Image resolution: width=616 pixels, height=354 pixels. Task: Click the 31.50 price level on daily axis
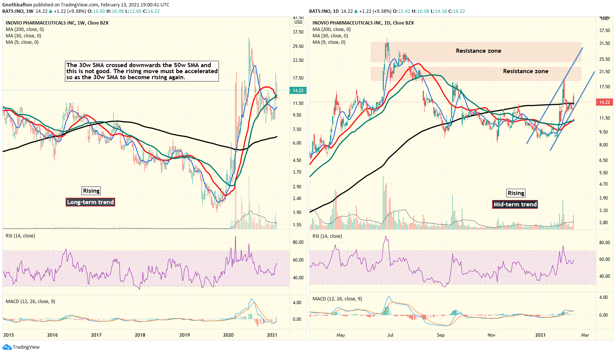(605, 43)
